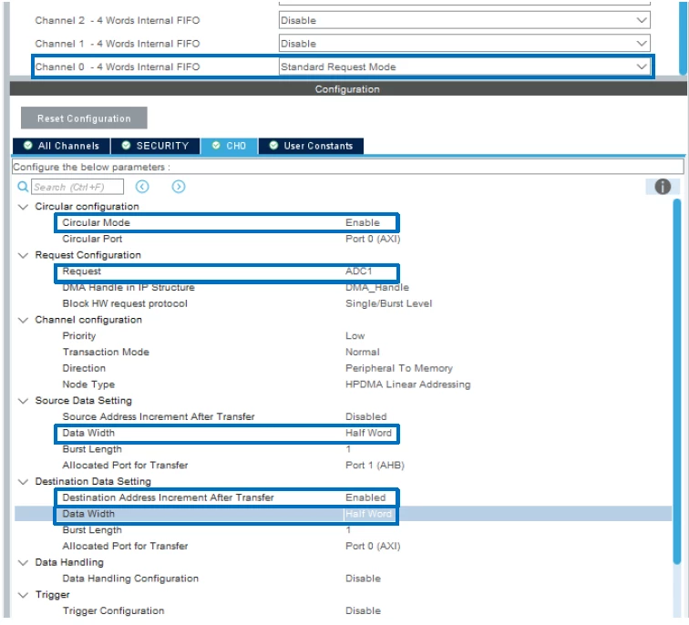
Task: Click Data Handling Configuration Disable value
Action: pos(363,579)
